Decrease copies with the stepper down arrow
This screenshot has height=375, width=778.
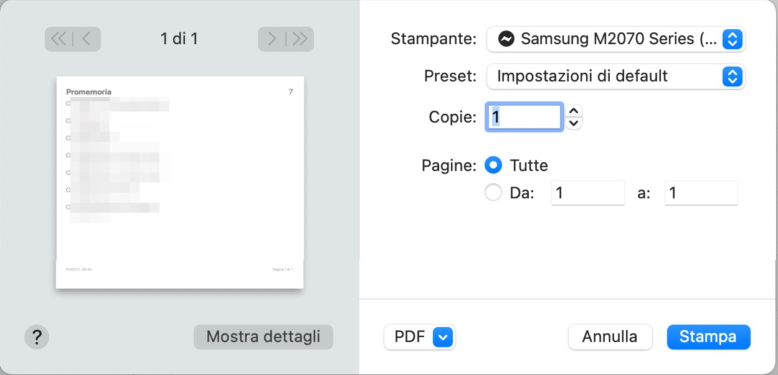coord(573,122)
